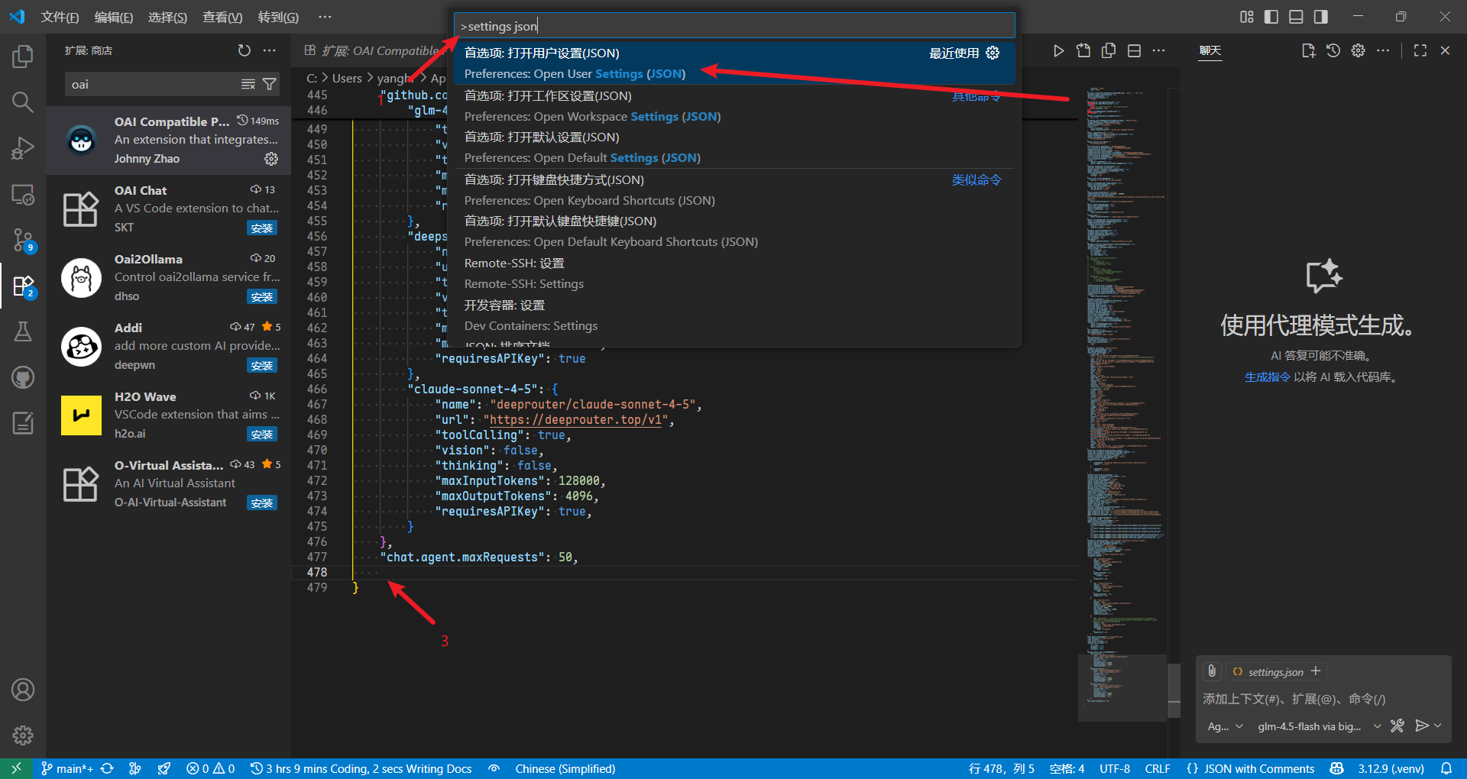
Task: Open the title bar overflow menu
Action: (x=325, y=17)
